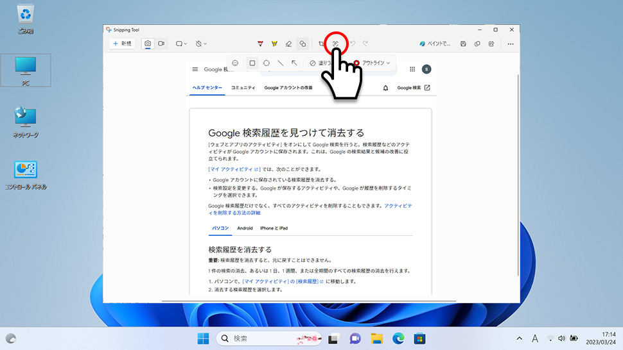Click the red outline color swatch

click(356, 63)
